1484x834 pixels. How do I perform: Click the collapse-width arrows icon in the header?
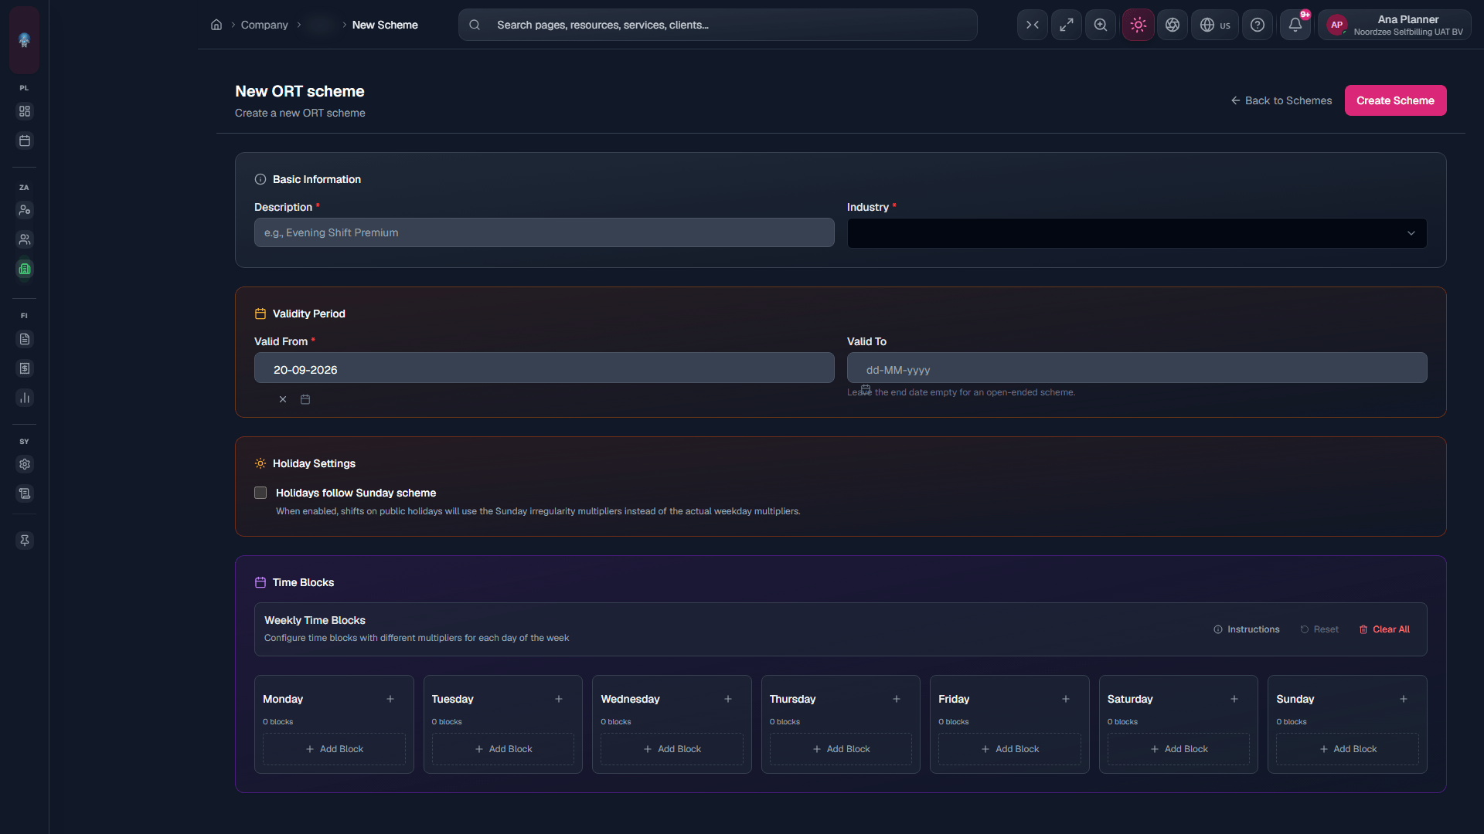click(x=1033, y=25)
